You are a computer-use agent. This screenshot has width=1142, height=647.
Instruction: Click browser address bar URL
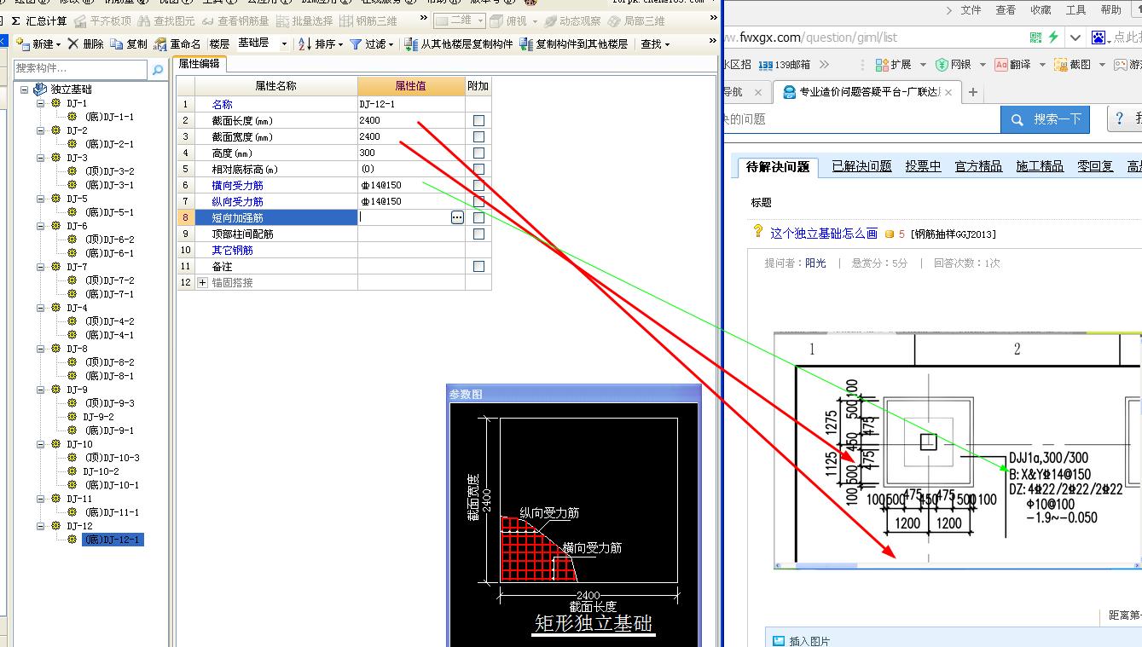809,38
